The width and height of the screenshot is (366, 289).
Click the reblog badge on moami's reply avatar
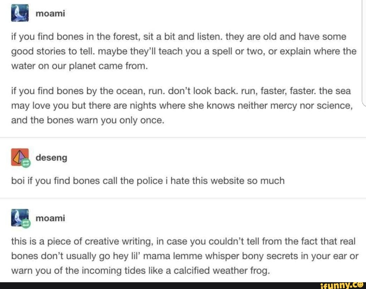click(26, 224)
